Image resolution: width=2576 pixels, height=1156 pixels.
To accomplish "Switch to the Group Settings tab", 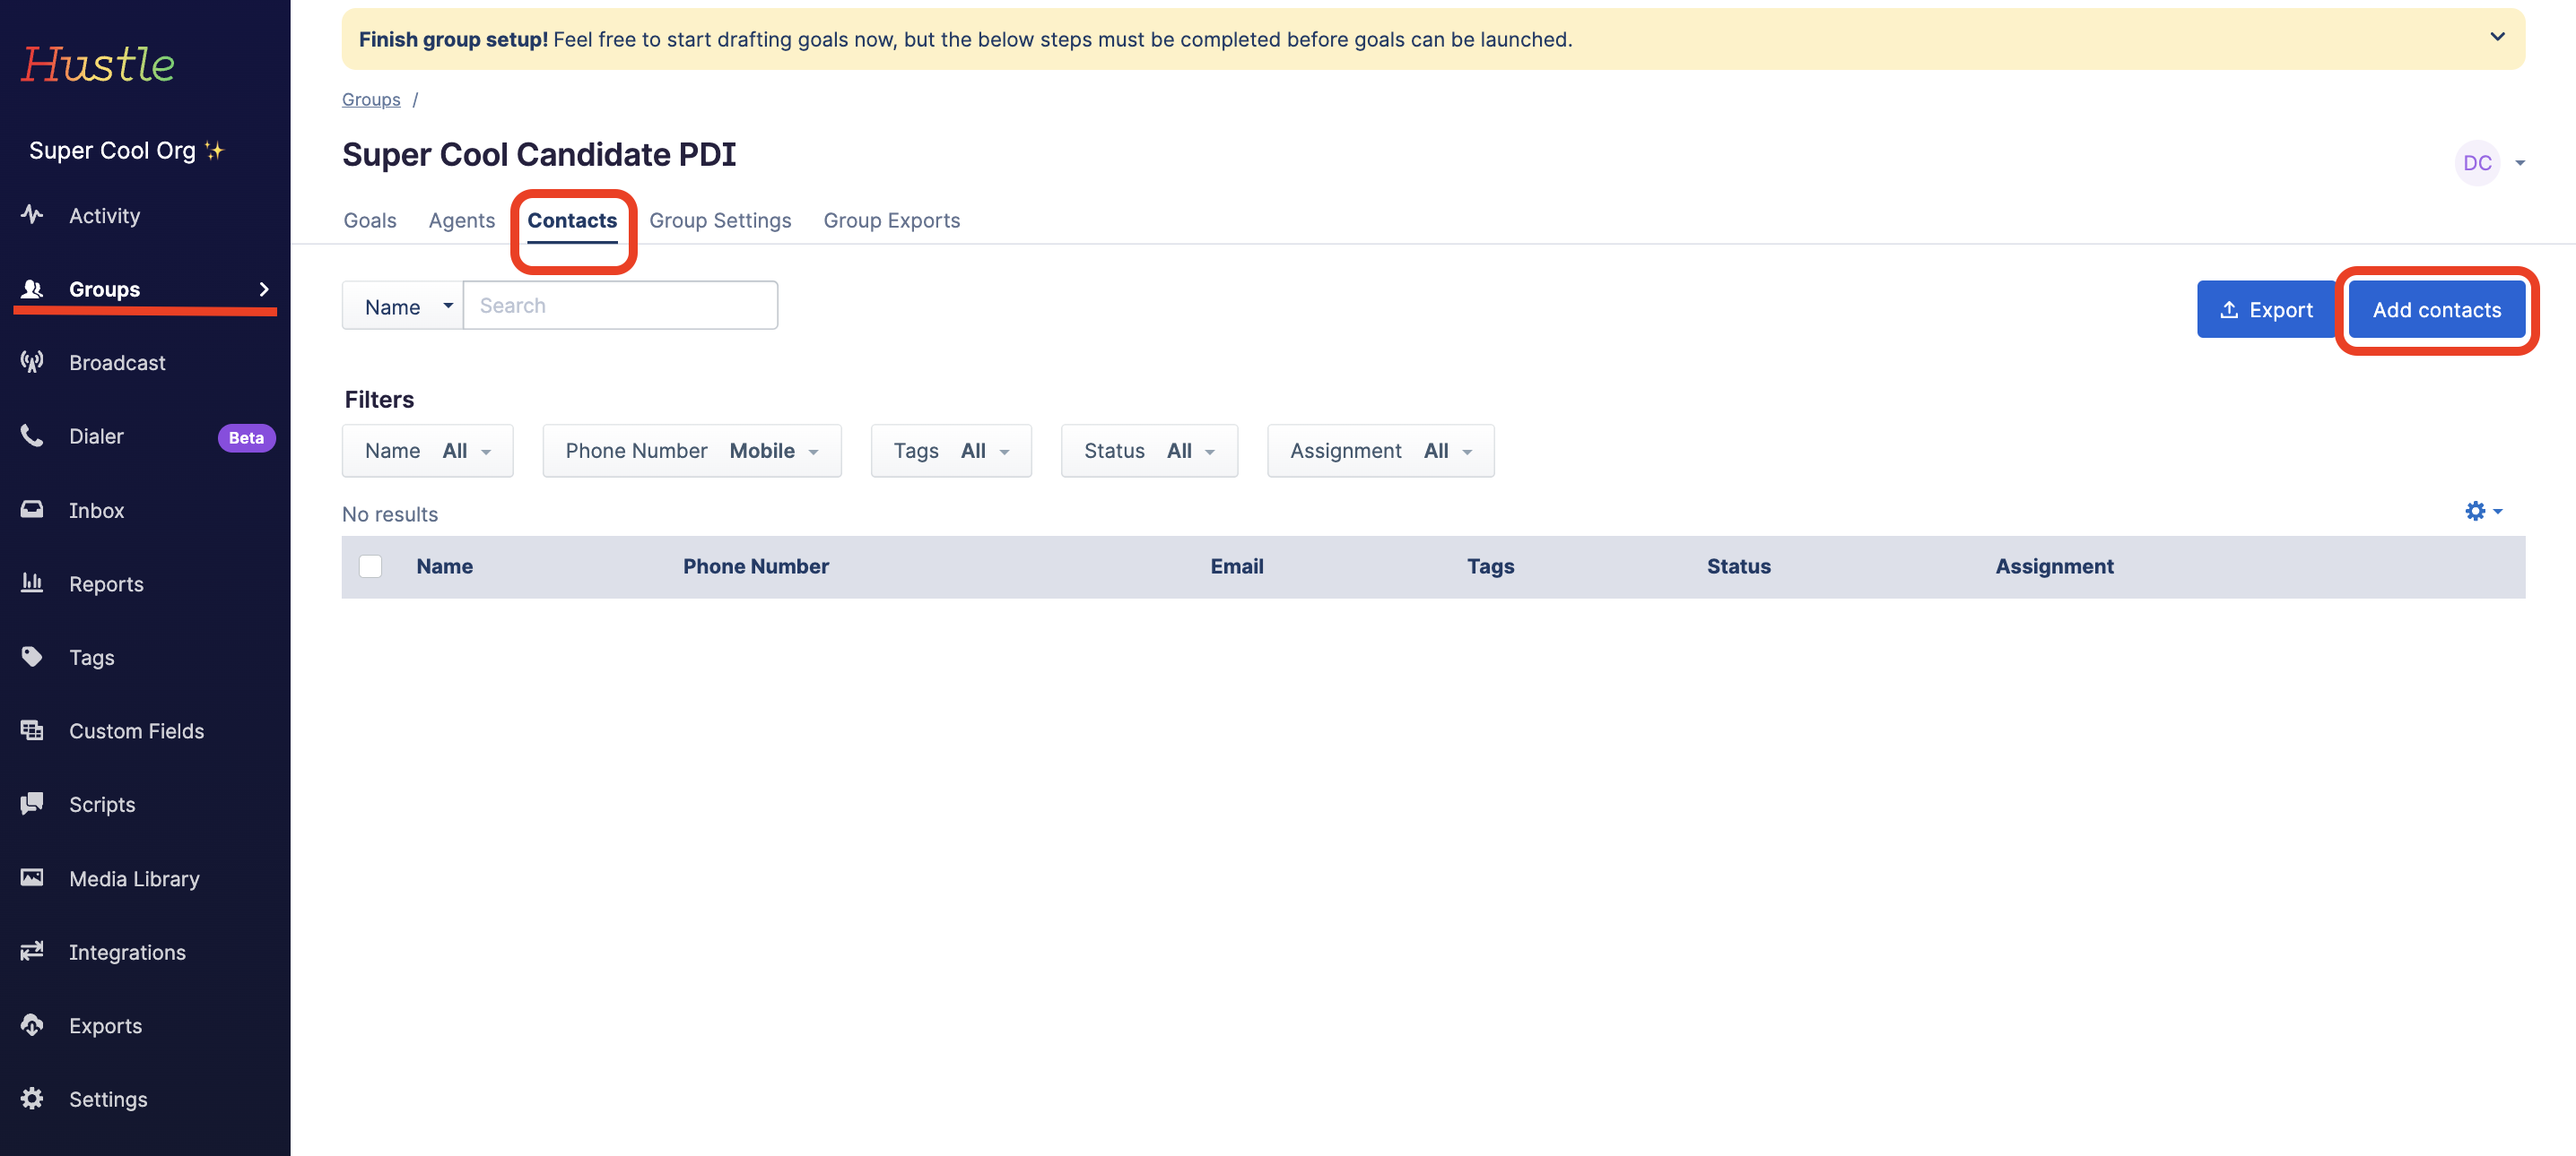I will 720,220.
